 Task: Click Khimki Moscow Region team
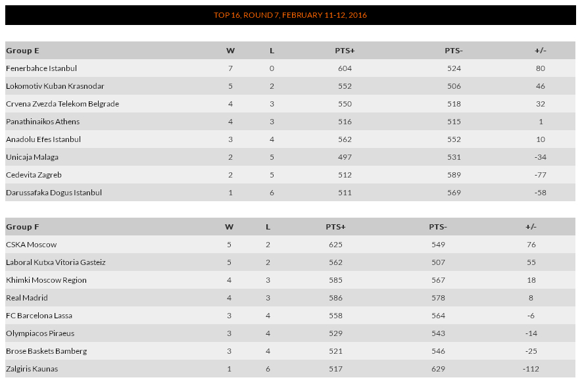coord(46,280)
